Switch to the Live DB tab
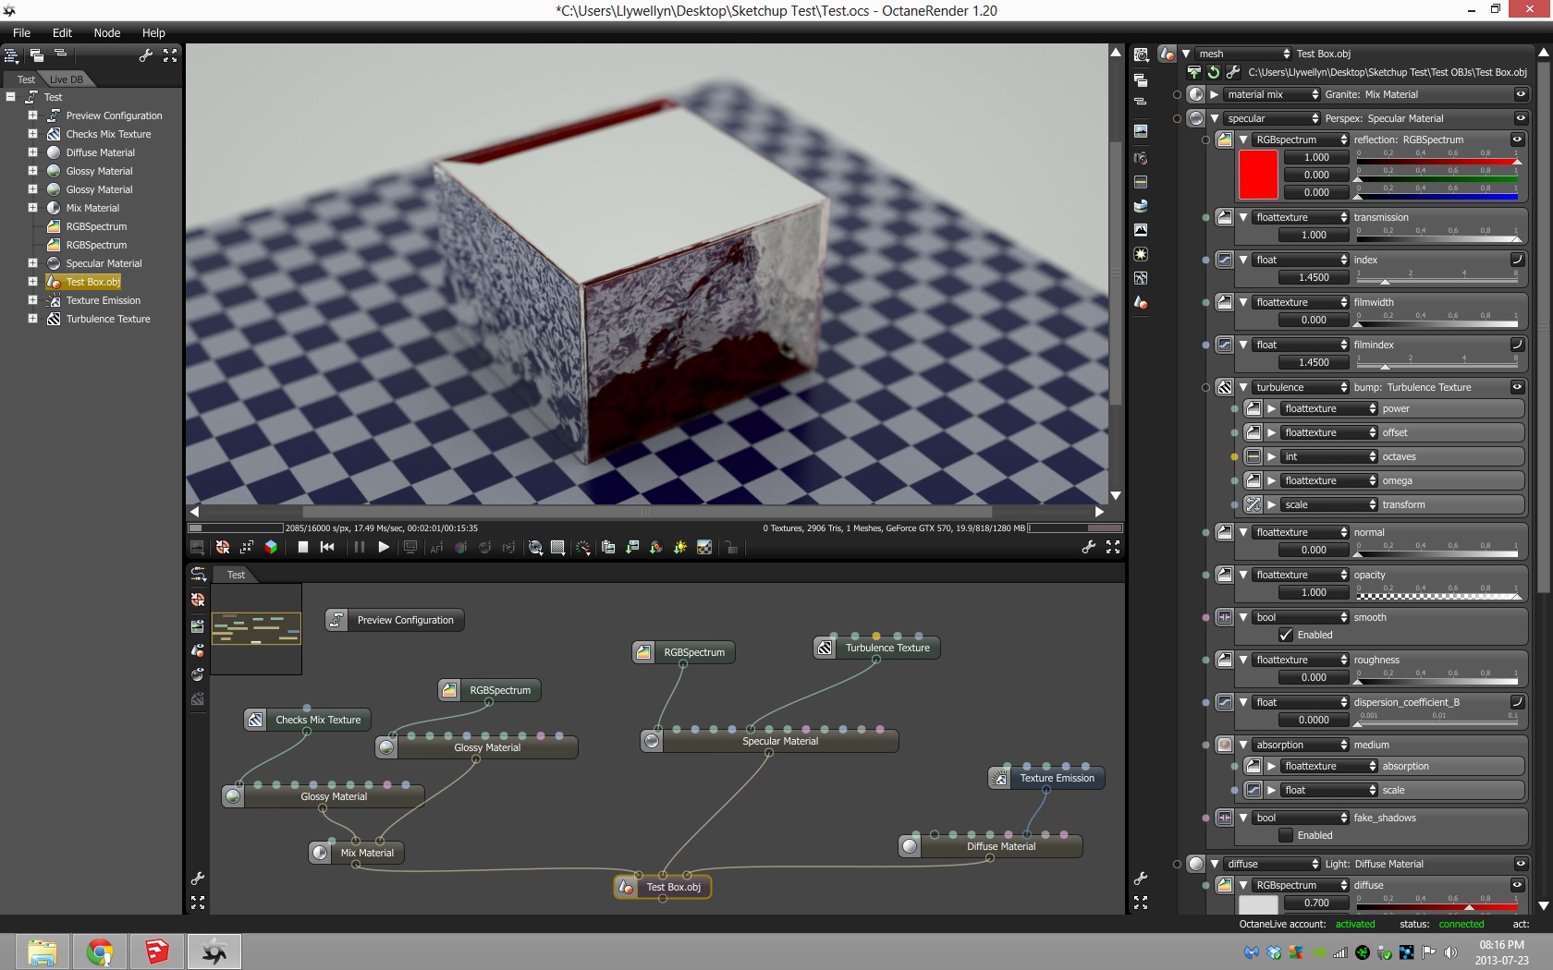 66,79
